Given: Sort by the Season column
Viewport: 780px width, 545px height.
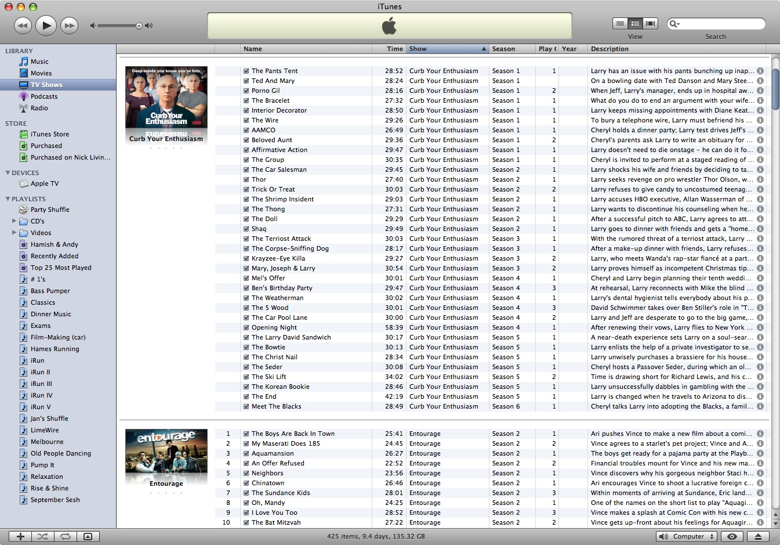Looking at the screenshot, I should (512, 49).
